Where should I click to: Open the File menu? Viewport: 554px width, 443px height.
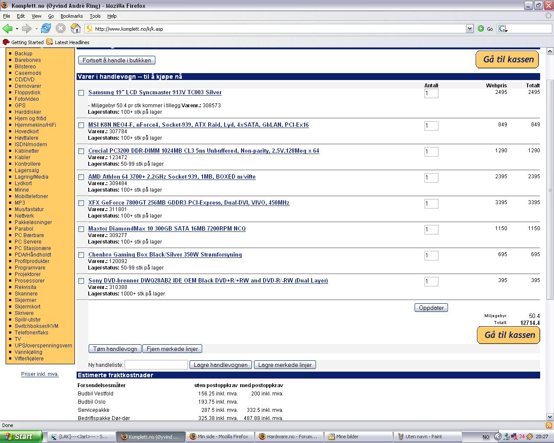coord(6,16)
